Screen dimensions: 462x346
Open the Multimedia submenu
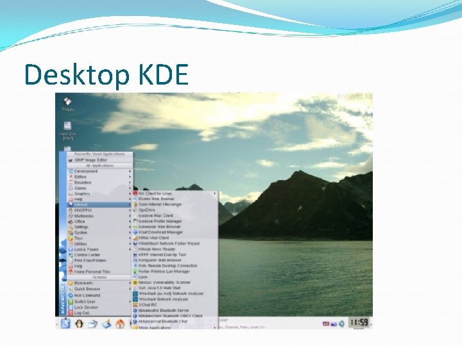pos(100,216)
